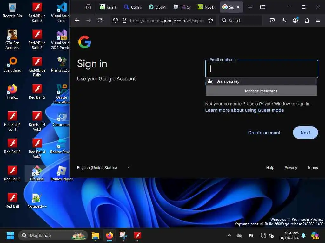Switch to the GA browser tab

click(x=182, y=7)
